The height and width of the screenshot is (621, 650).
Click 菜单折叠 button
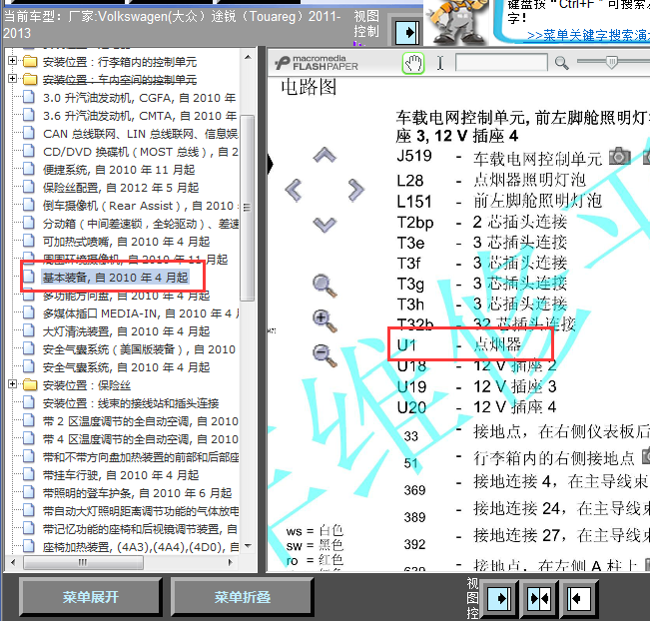242,597
